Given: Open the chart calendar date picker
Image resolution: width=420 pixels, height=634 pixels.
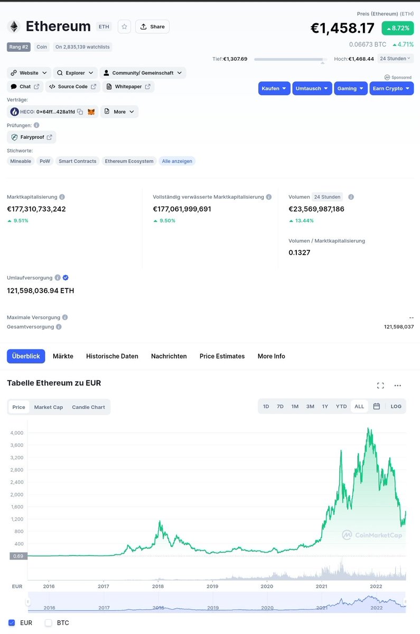Looking at the screenshot, I should (377, 406).
